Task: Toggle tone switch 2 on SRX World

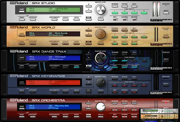Action: tap(124, 37)
